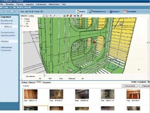Image resolution: width=150 pixels, height=113 pixels.
Task: Click the Finish recording link
Action: [x=6, y=50]
